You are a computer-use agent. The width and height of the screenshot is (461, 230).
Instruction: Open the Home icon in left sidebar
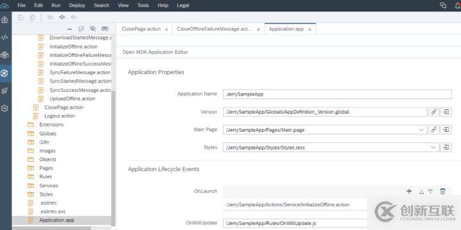coord(4,20)
